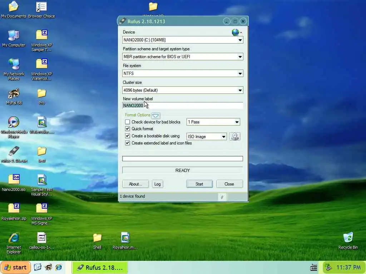
Task: Open the Windows start menu
Action: click(15, 267)
